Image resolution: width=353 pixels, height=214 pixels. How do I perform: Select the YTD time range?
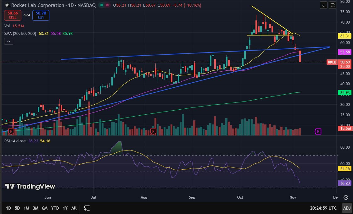pyautogui.click(x=55, y=208)
